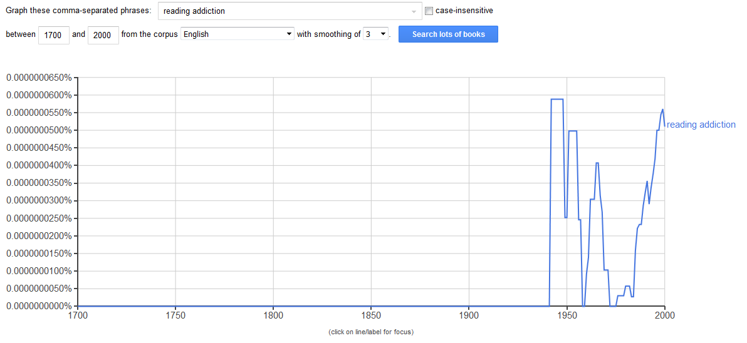747x343 pixels.
Task: Click the 'Search lots of books' button
Action: pos(448,34)
